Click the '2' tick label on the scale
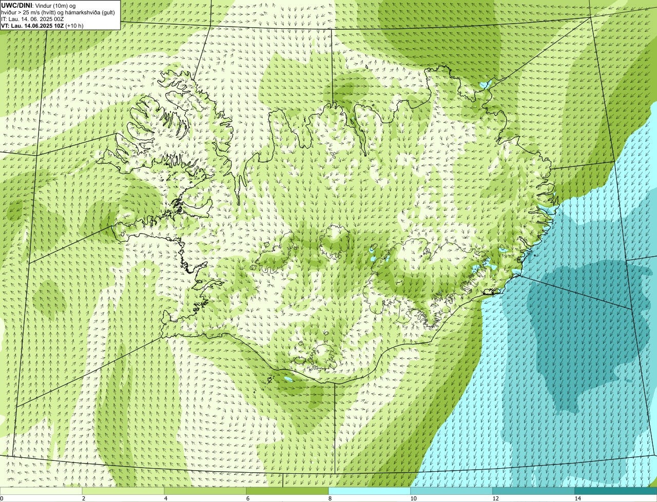The image size is (657, 502). [83, 498]
